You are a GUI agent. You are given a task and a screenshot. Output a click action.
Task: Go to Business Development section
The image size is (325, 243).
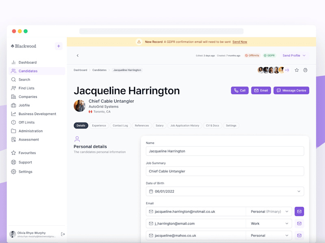(37, 114)
